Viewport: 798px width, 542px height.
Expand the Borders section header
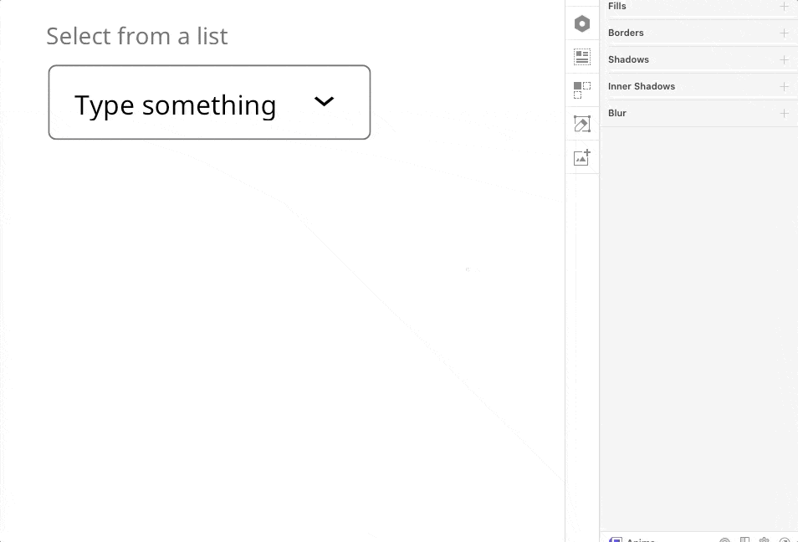point(626,33)
